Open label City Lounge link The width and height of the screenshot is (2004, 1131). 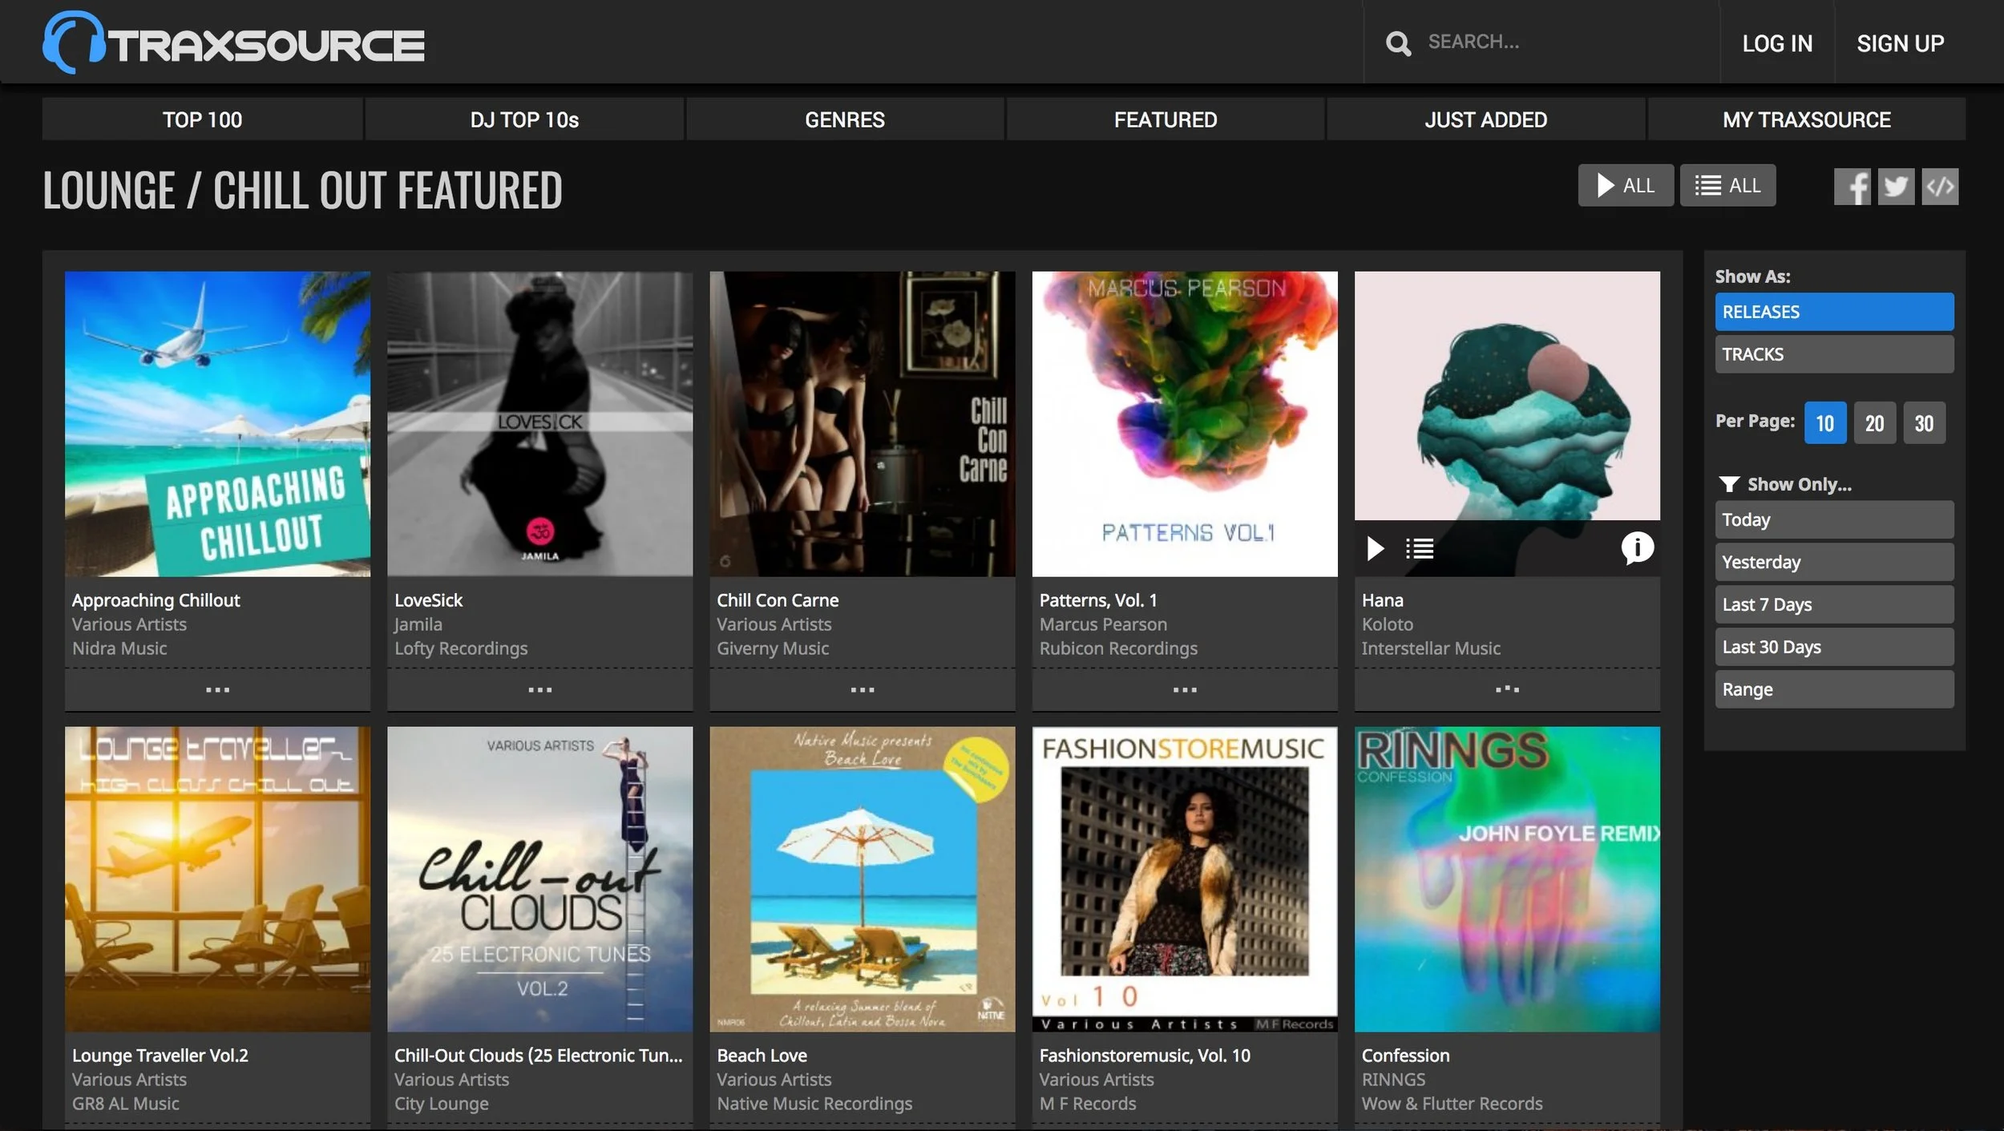point(441,1104)
